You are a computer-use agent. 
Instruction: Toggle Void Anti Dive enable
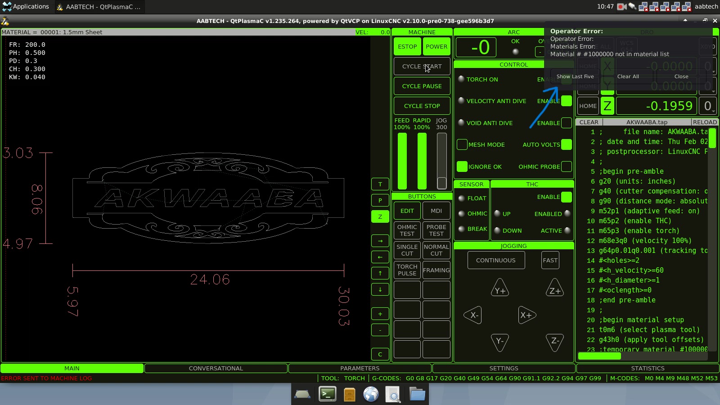coord(567,123)
